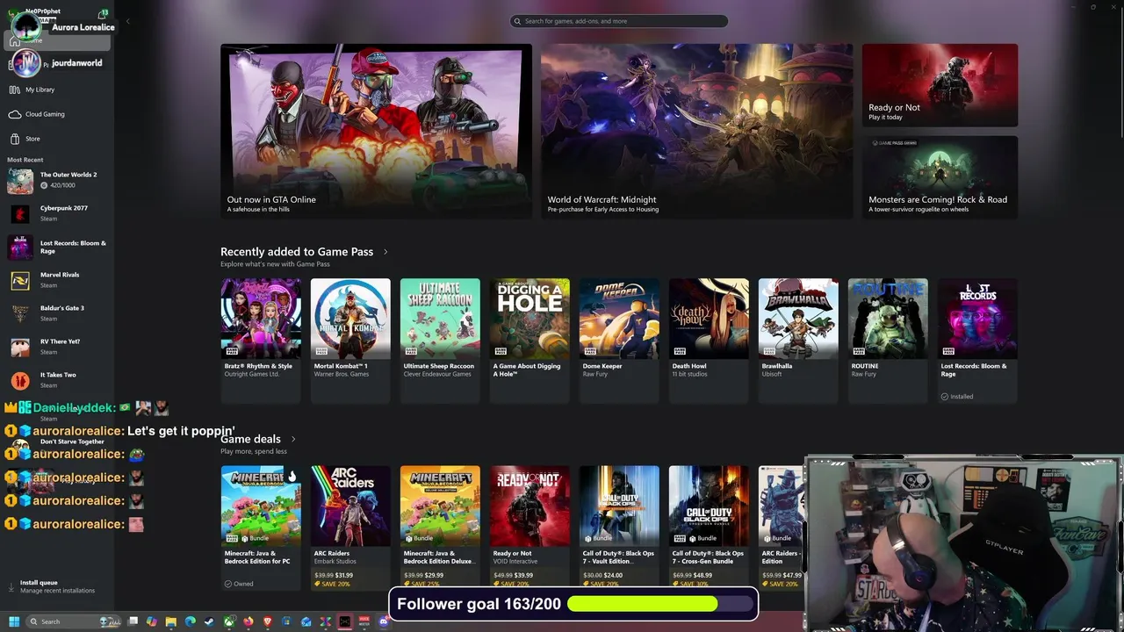1124x632 pixels.
Task: Open Call of Duty: Black Ops 7 Vault Edition deal
Action: (619, 528)
